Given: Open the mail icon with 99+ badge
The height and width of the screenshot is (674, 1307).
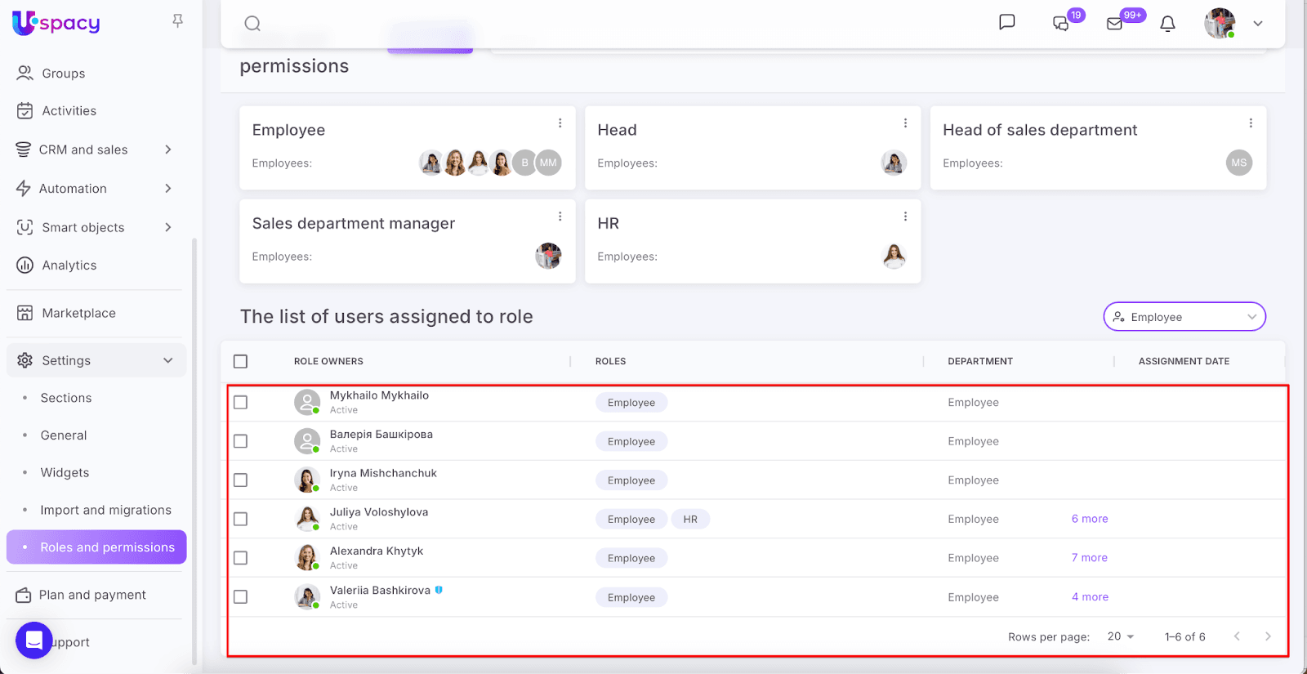Looking at the screenshot, I should click(x=1115, y=24).
